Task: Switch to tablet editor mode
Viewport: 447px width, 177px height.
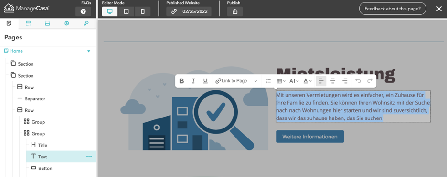Action: pyautogui.click(x=126, y=11)
